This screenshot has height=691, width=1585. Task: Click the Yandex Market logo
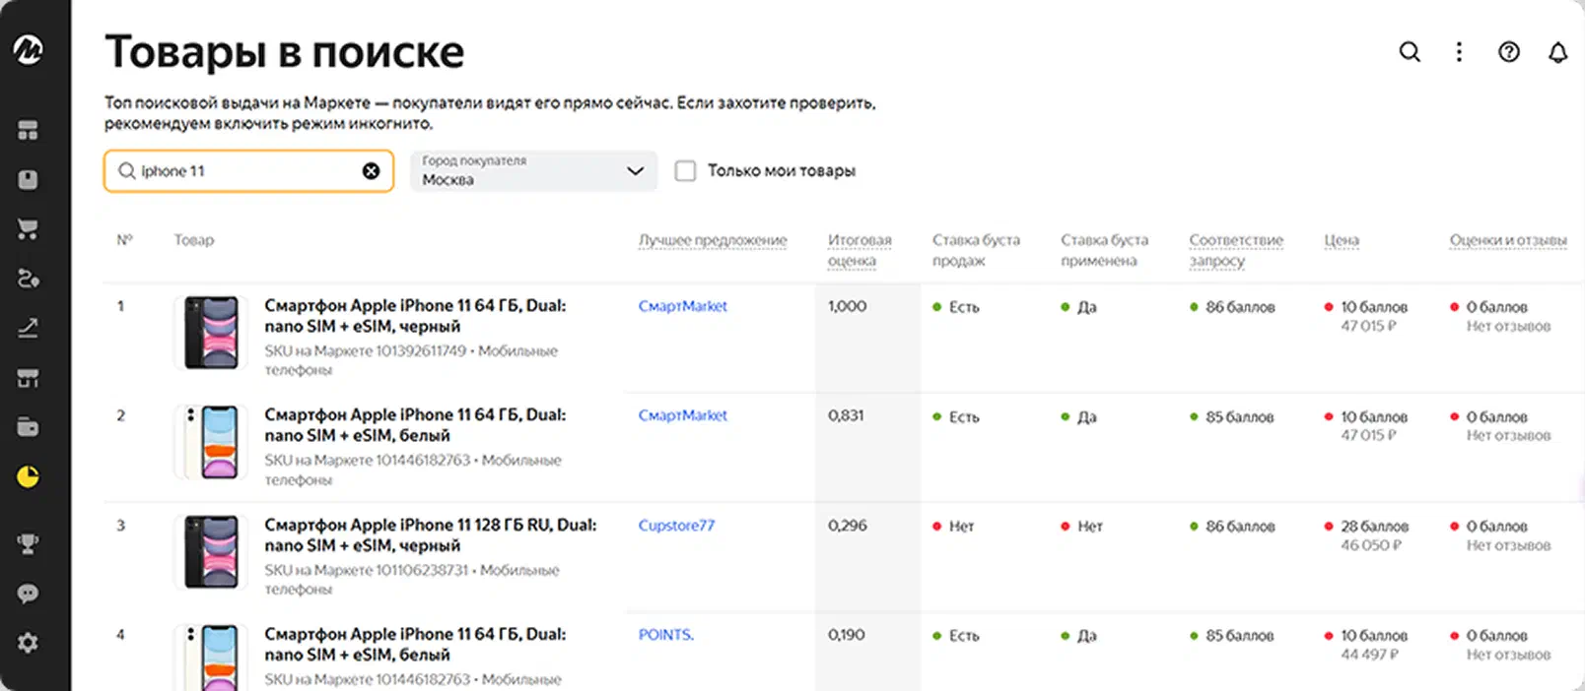click(x=28, y=49)
